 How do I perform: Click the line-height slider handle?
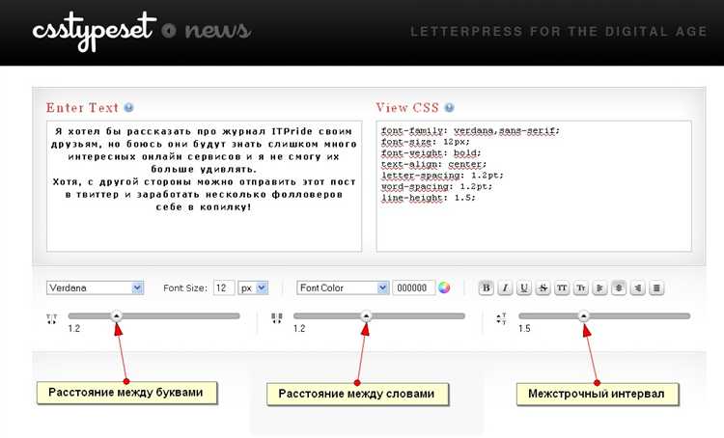[583, 315]
